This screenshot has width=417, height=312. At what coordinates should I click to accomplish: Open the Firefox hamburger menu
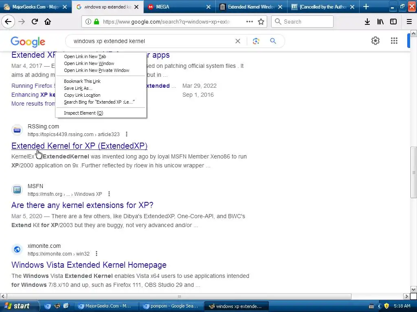[409, 22]
